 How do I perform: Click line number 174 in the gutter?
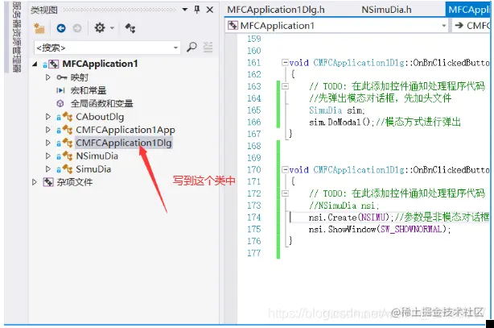point(254,218)
